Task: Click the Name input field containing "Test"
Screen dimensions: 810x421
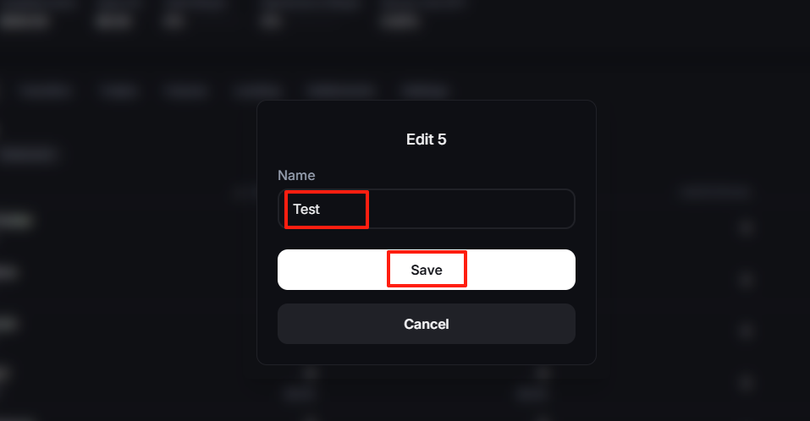Action: point(426,209)
